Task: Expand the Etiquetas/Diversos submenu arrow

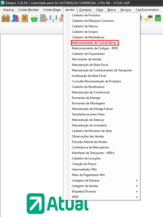Action: [x=137, y=191]
